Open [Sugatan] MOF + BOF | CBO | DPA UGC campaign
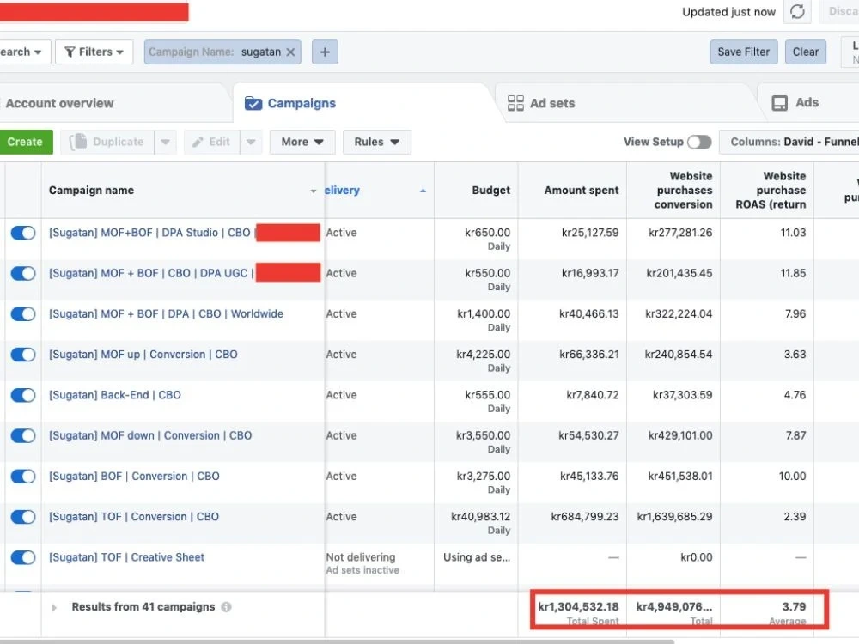Viewport: 859px width, 644px height. [151, 273]
